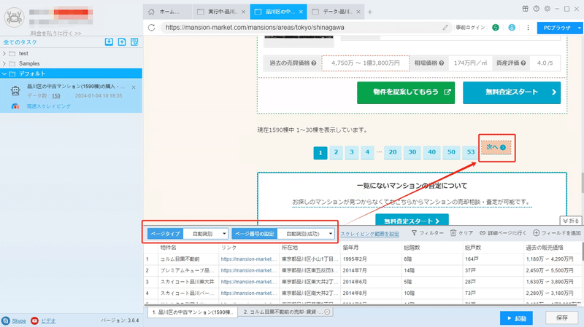Open the PCブラウザ mode dropdown

(x=579, y=28)
